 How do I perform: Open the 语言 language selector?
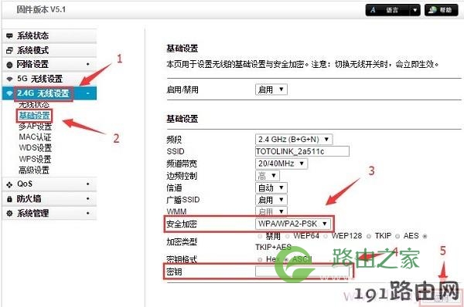click(x=393, y=10)
